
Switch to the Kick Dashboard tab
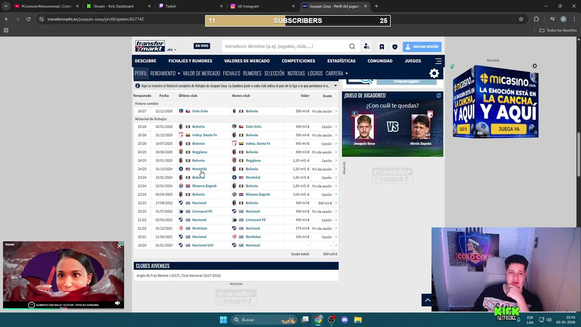[118, 6]
